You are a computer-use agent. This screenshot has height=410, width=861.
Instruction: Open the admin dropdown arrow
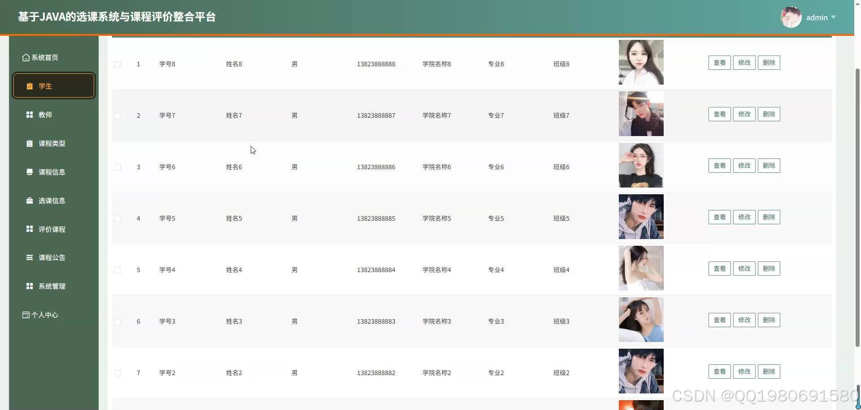(833, 17)
